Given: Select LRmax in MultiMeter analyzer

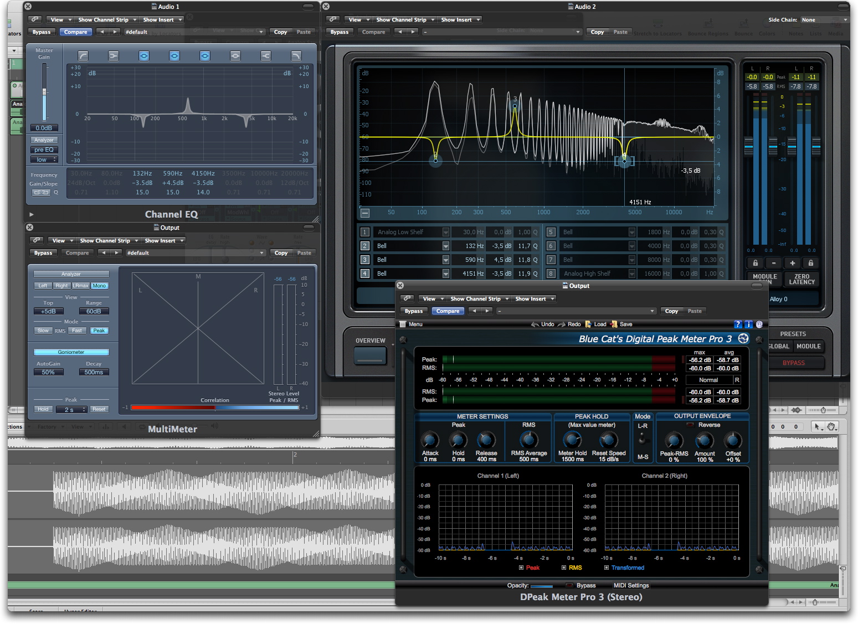Looking at the screenshot, I should (81, 286).
